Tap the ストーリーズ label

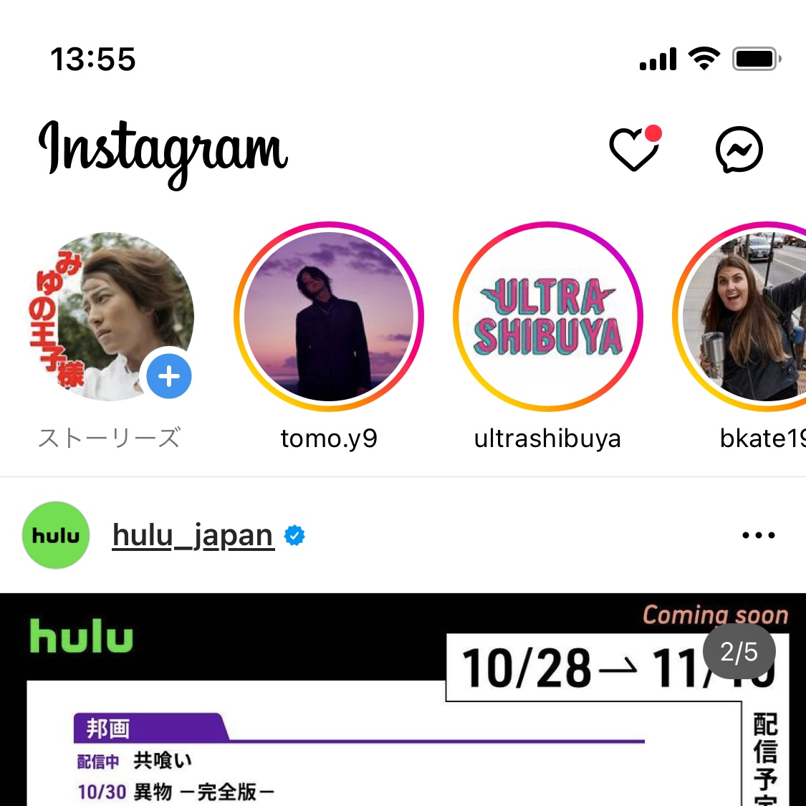click(x=110, y=438)
